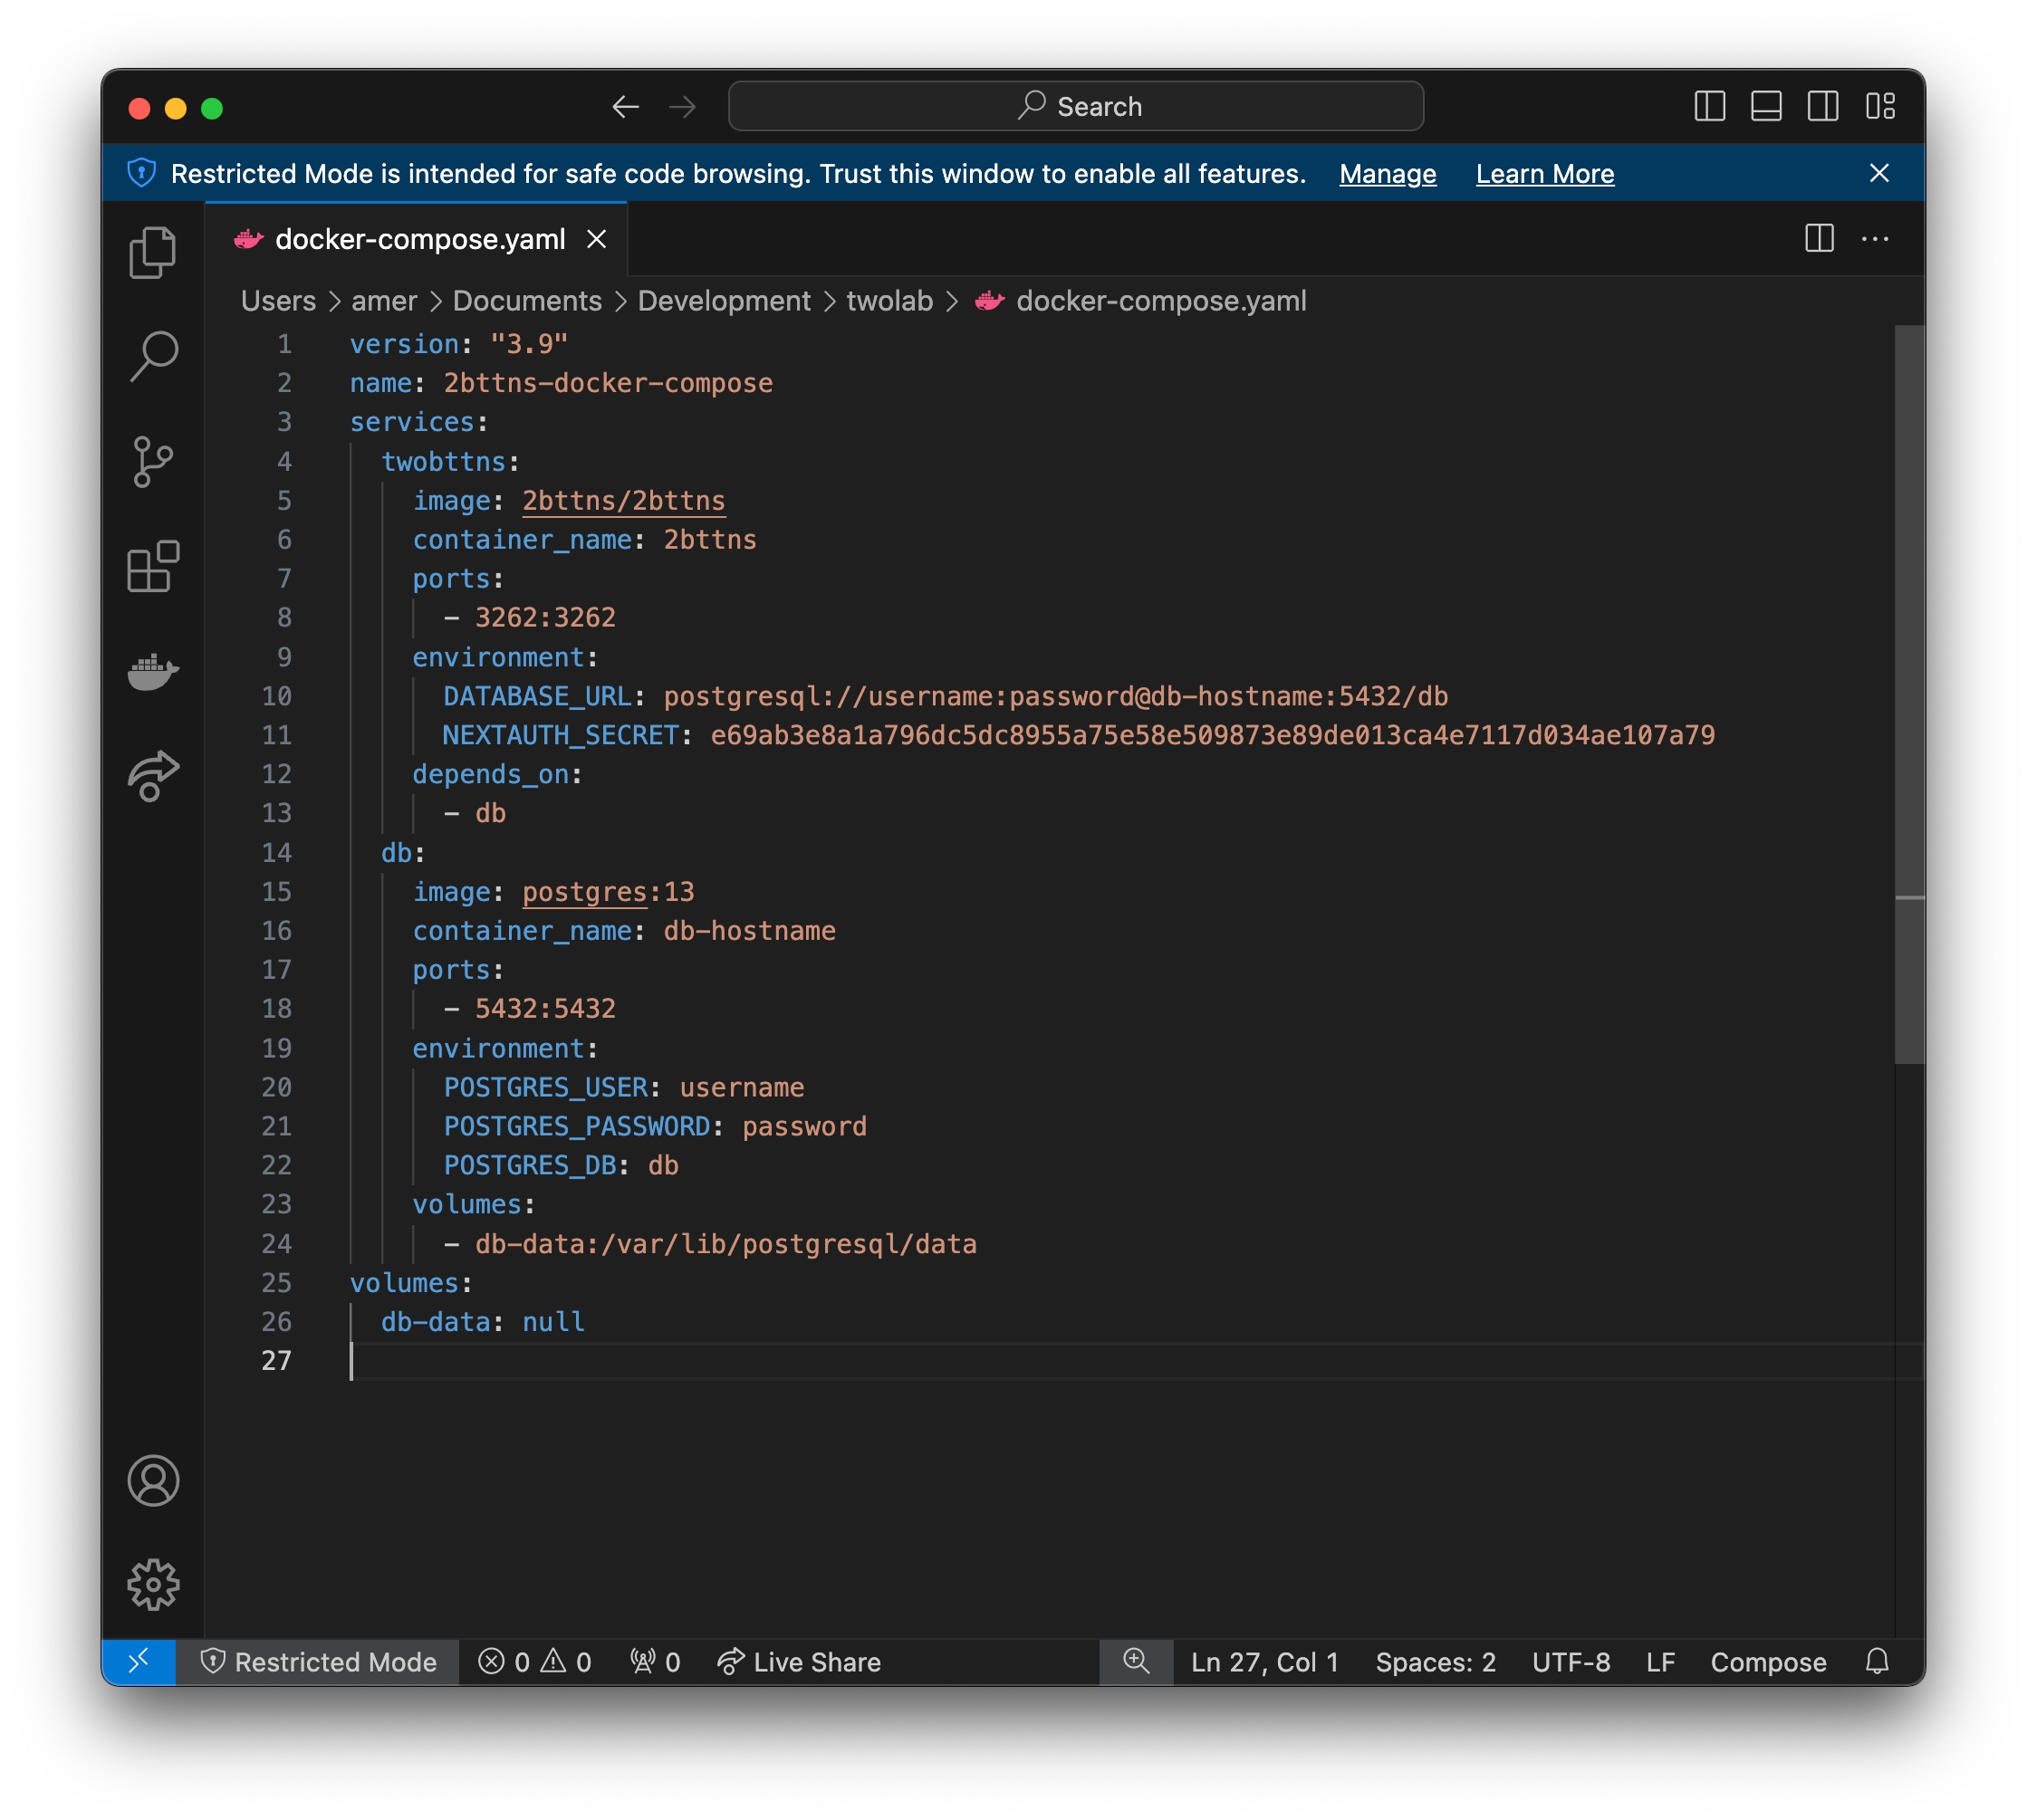
Task: Click the POSTGRES_USER key on line 20
Action: coord(546,1087)
